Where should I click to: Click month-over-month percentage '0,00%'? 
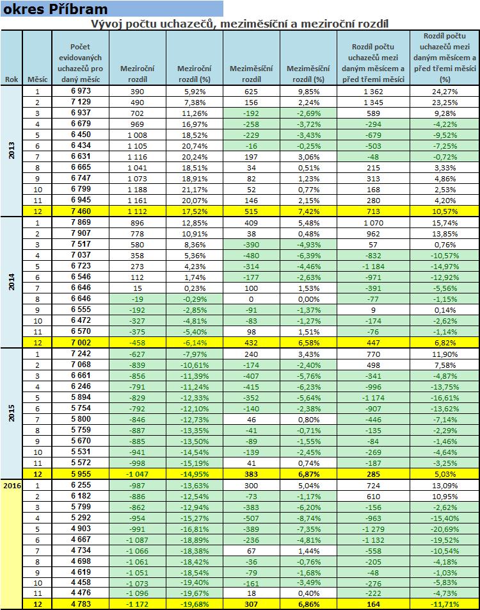(x=308, y=299)
